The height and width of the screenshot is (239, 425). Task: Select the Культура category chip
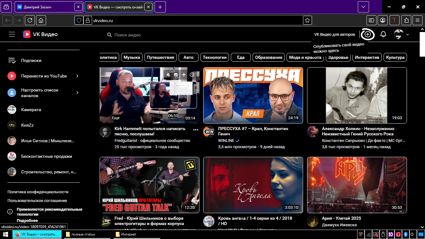(x=395, y=57)
